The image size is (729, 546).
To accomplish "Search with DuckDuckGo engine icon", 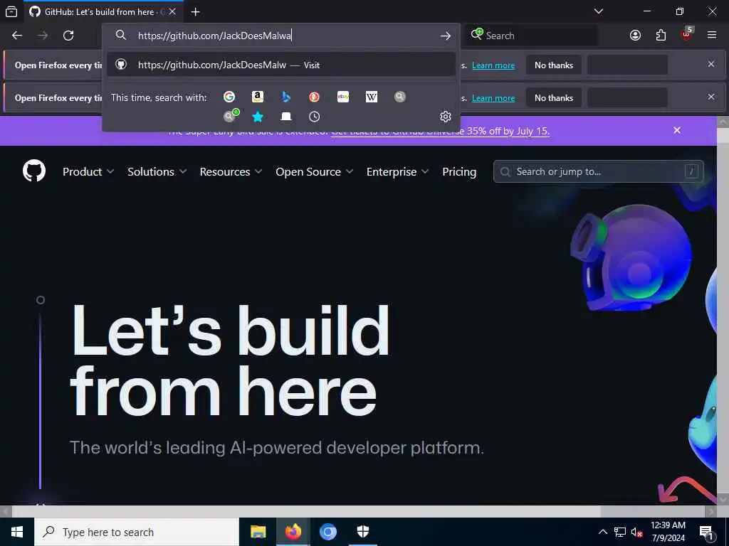I will pyautogui.click(x=314, y=97).
